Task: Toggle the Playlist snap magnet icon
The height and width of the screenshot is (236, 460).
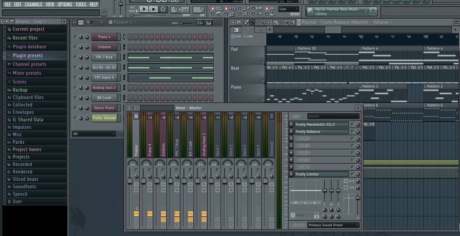Action: pyautogui.click(x=239, y=22)
